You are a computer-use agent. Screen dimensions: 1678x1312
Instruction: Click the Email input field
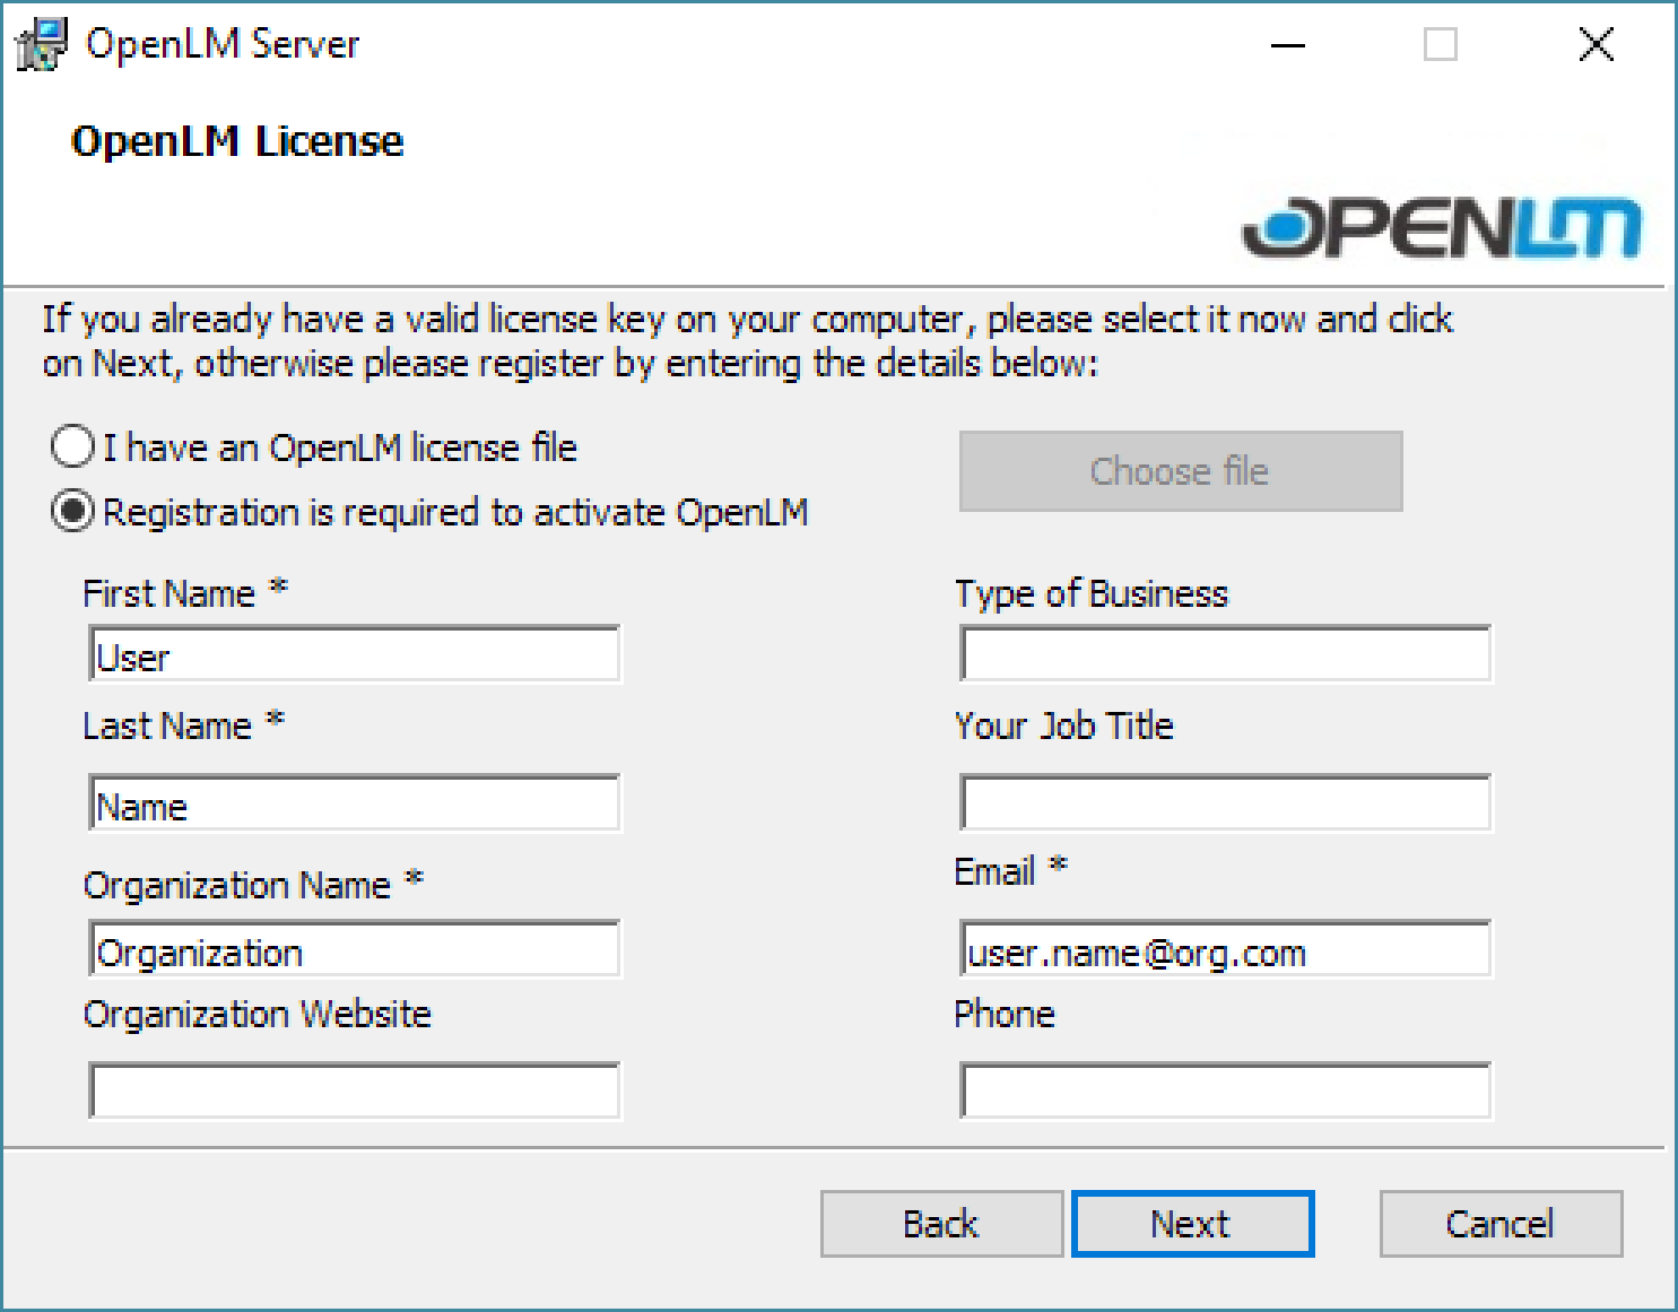tap(1225, 949)
